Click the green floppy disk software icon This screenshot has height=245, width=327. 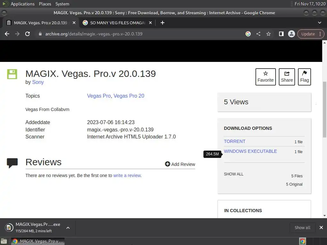(x=12, y=74)
